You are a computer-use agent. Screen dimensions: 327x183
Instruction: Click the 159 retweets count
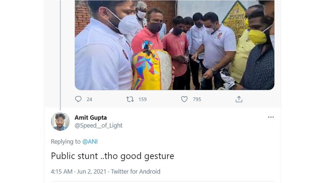click(x=143, y=99)
